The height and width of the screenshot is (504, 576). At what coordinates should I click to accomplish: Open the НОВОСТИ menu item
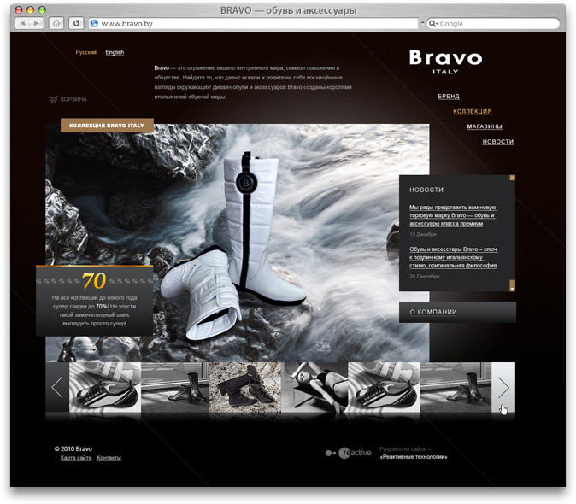497,141
